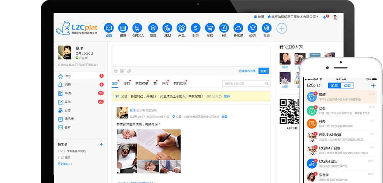Open the OPDCA module icon
Image resolution: width=383 pixels, height=183 pixels.
pos(137,28)
